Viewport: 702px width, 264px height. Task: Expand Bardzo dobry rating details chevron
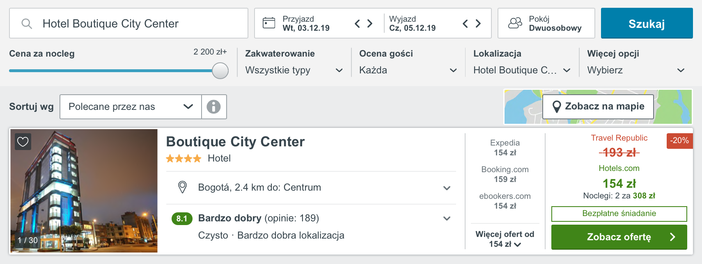pos(447,218)
